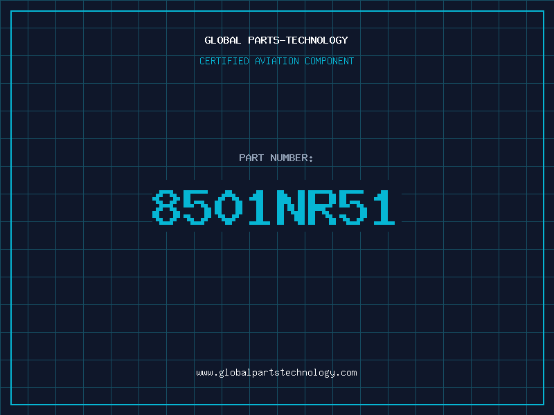The image size is (554, 415).
Task: Select the word CERTIFIED in the subtitle
Action: (224, 61)
